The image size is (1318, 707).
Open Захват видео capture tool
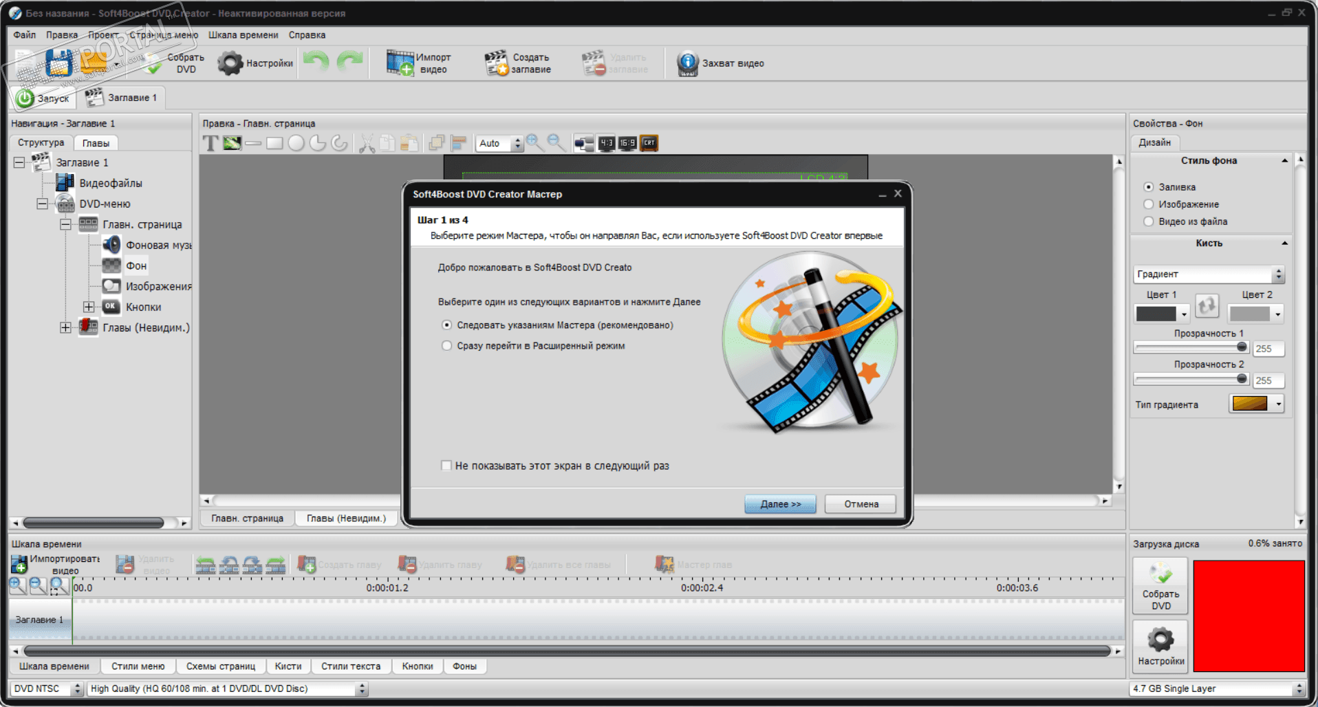(x=720, y=63)
